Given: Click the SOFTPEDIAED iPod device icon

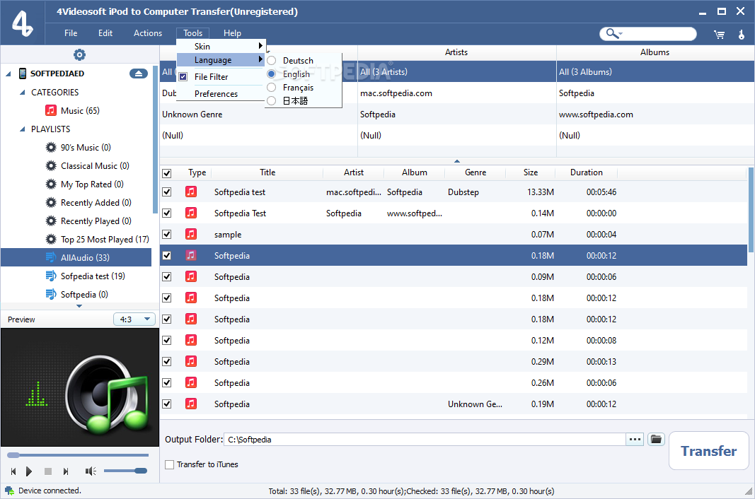Looking at the screenshot, I should pos(23,74).
